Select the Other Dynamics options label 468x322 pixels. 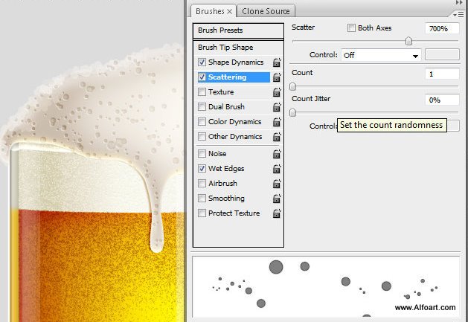coord(235,136)
